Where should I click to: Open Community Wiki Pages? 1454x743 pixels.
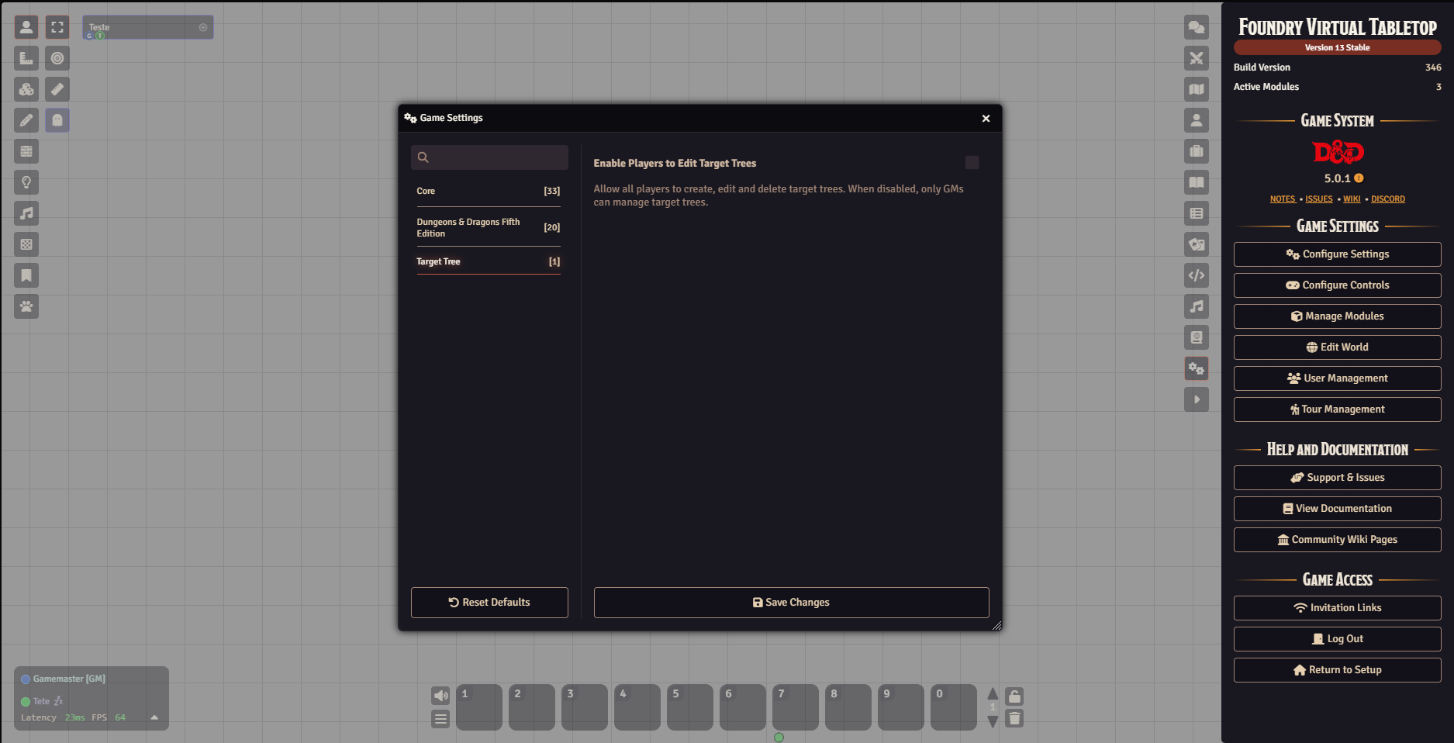[x=1337, y=540]
